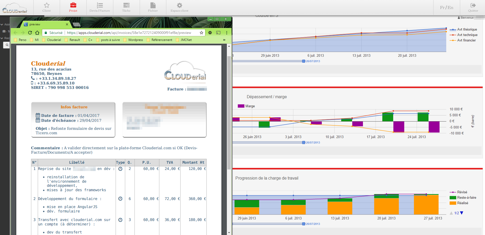This screenshot has width=485, height=235.
Task: Open the Perso bookmark folder
Action: [20, 40]
